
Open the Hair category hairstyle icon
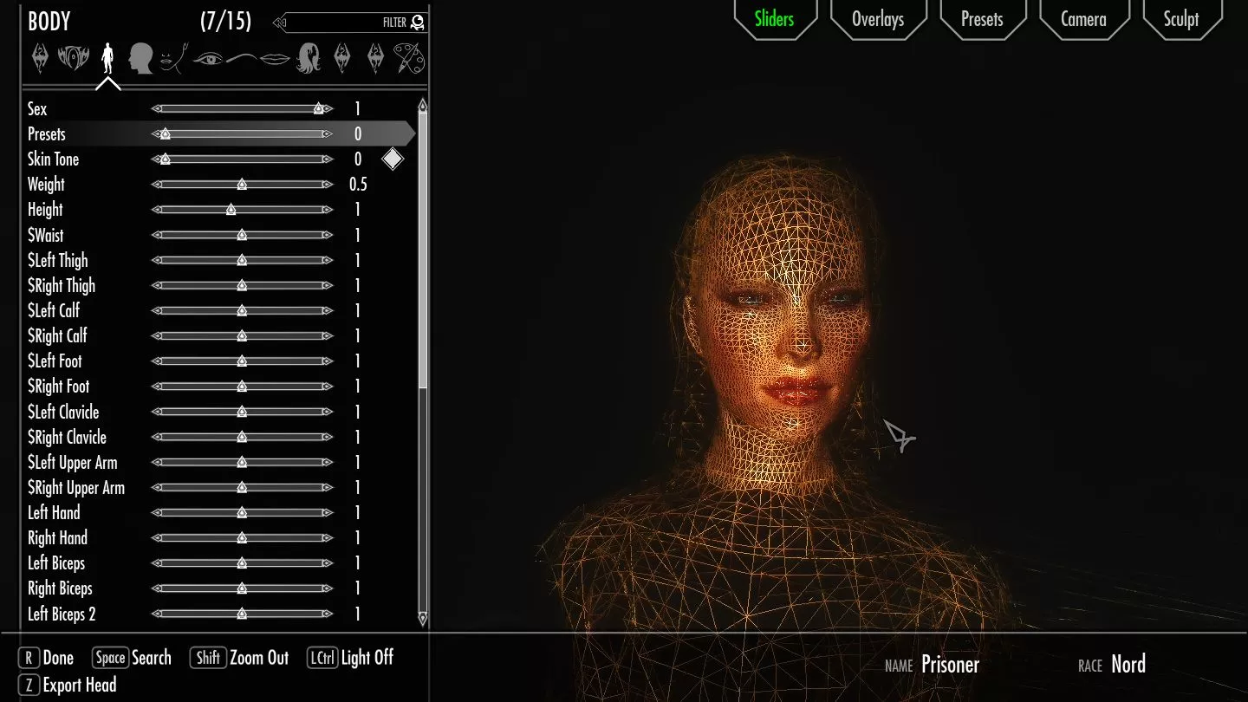[x=309, y=59]
